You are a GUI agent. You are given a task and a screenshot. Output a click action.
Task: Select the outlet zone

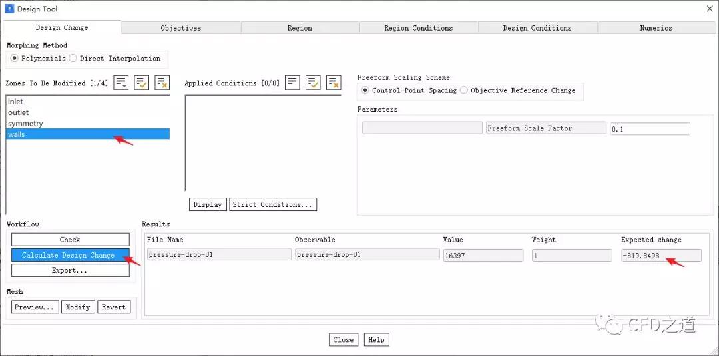88,112
